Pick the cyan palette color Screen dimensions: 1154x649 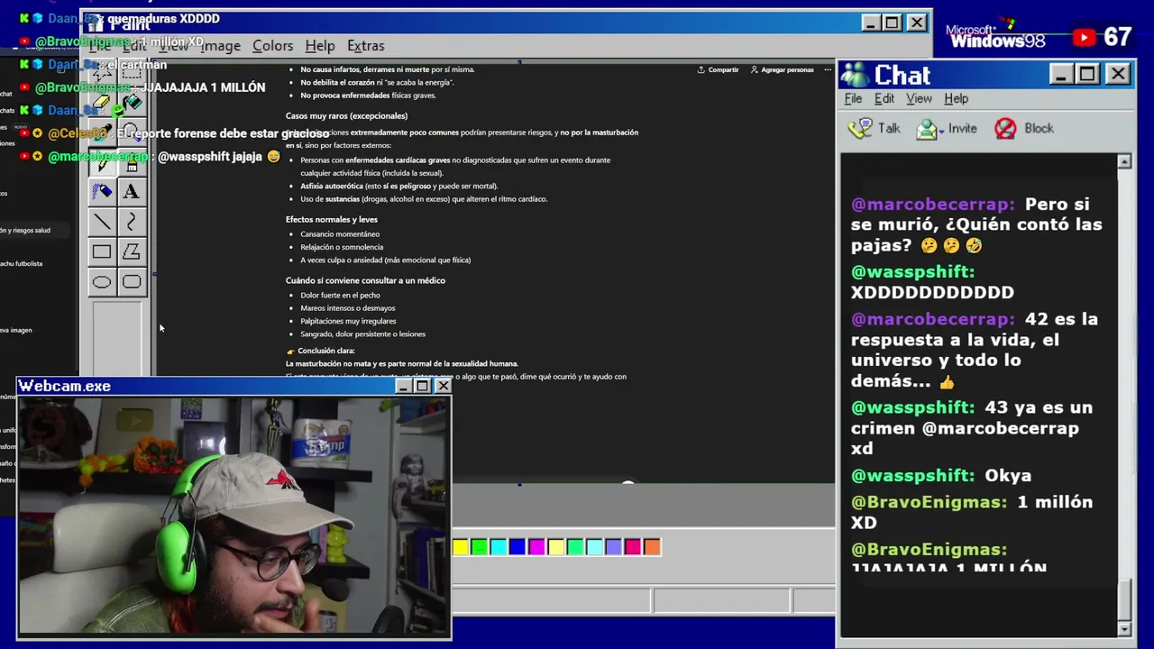tap(499, 546)
